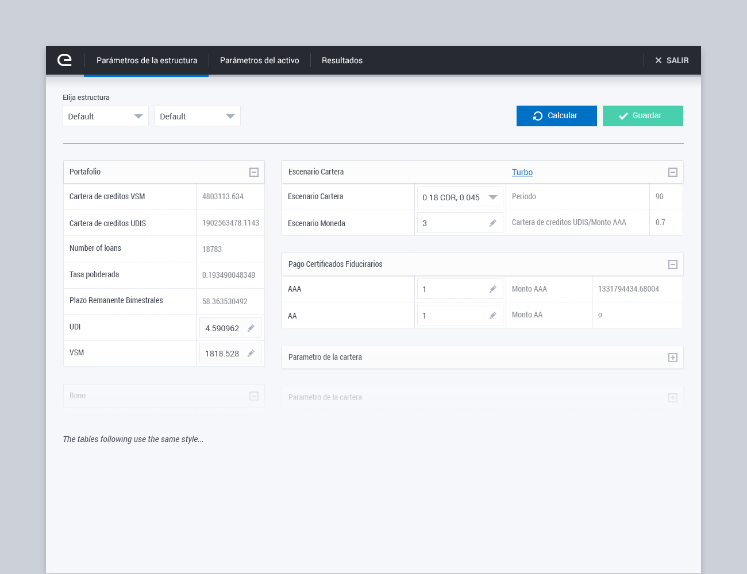The image size is (747, 574).
Task: Click Cartera de creditos UDIS/Monto AAA value 0.7
Action: tap(660, 222)
